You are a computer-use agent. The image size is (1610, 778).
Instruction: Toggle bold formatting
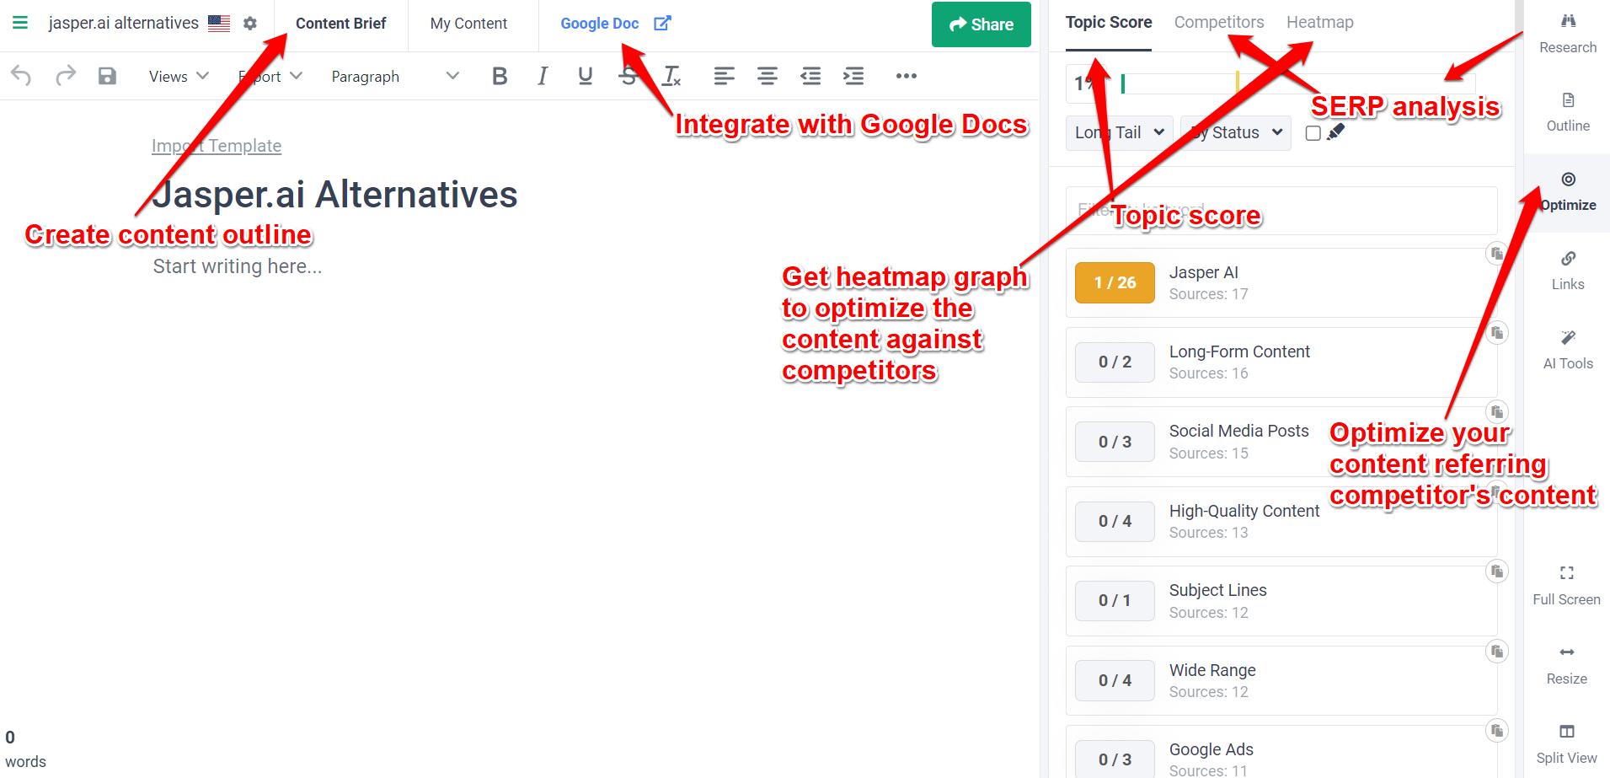(x=500, y=76)
